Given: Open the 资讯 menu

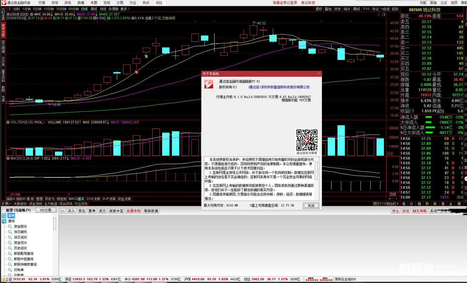Looking at the screenshot, I should [x=68, y=3].
